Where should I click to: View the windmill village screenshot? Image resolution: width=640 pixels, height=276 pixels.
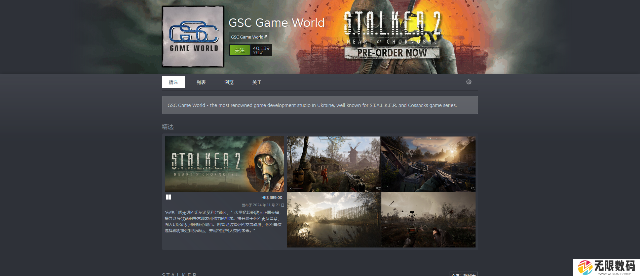coord(334,164)
